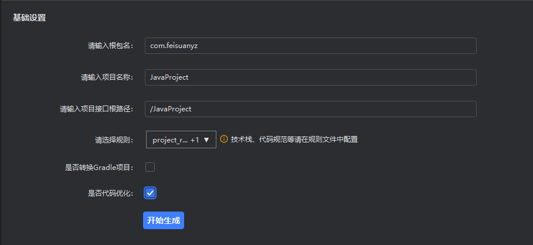Uncheck the 是否代码优化 checkbox
Viewport: 533px width, 245px height.
[x=150, y=193]
